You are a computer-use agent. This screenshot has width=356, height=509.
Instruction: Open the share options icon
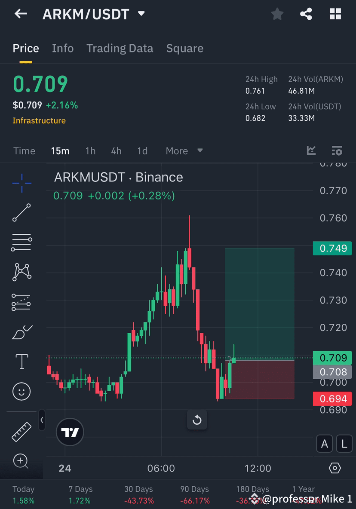pos(306,14)
